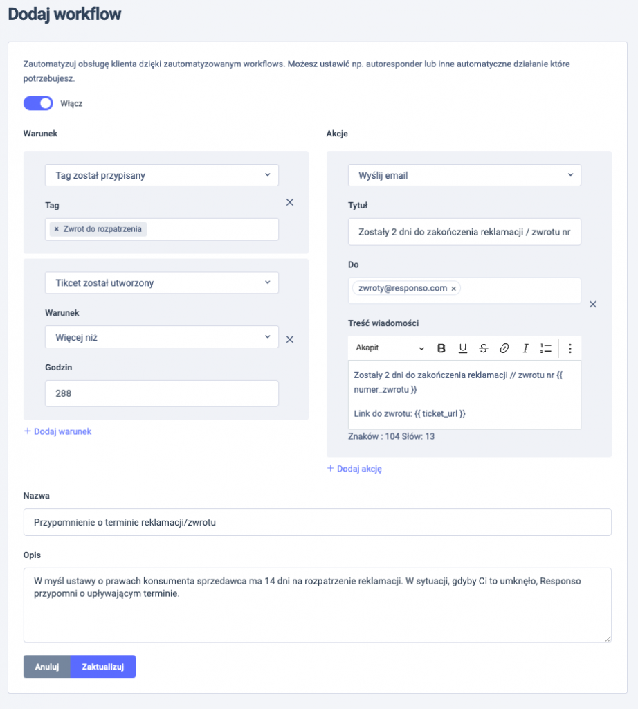
Task: Insert a link via editor toolbar
Action: pos(504,348)
